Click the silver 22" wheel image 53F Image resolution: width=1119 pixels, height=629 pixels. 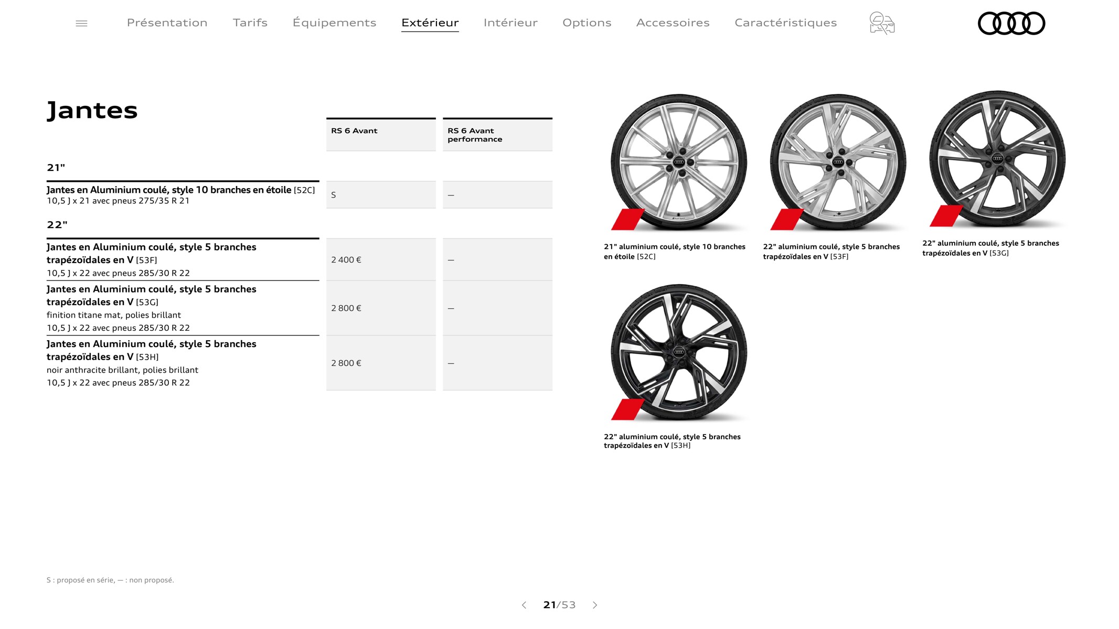[838, 162]
